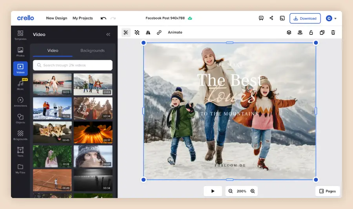Select the tennis court video 00:45
Image resolution: width=353 pixels, height=209 pixels.
click(52, 180)
